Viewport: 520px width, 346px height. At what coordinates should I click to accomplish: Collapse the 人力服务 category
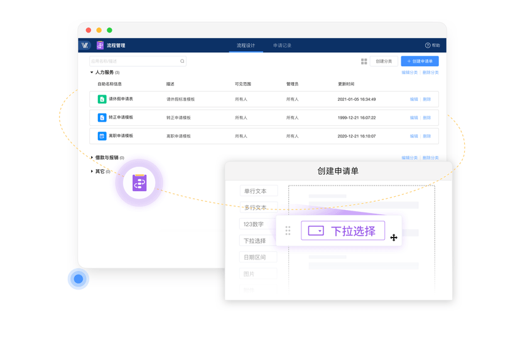tap(92, 72)
